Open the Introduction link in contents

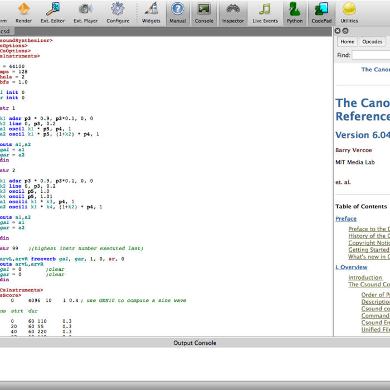tap(365, 277)
